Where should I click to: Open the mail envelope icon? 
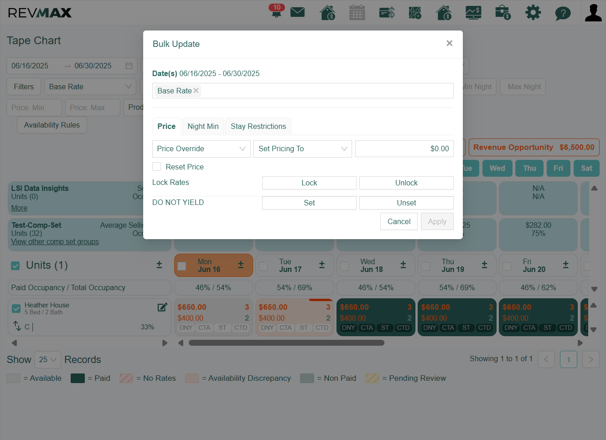point(297,12)
